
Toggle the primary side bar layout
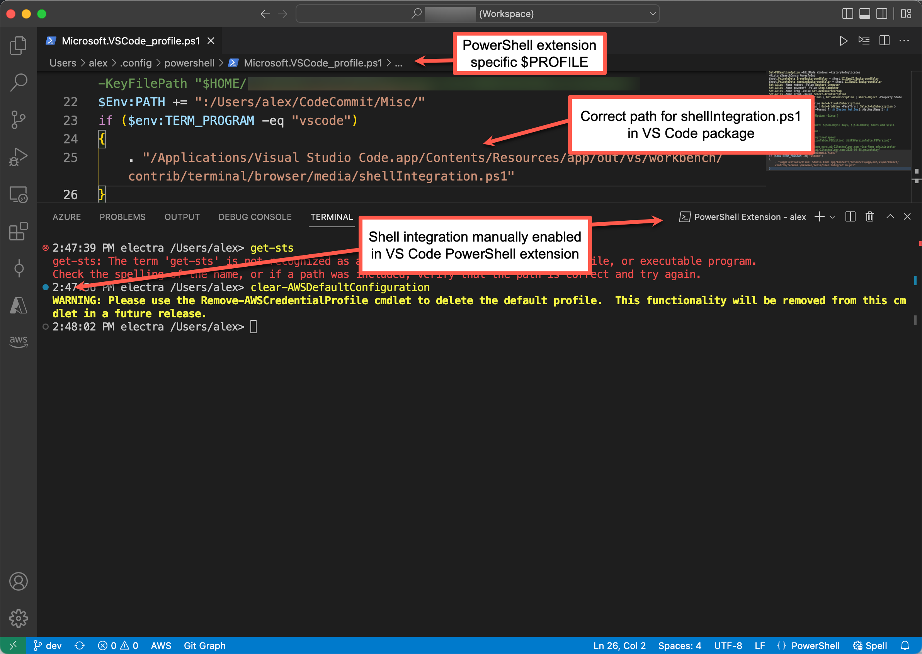click(x=847, y=14)
